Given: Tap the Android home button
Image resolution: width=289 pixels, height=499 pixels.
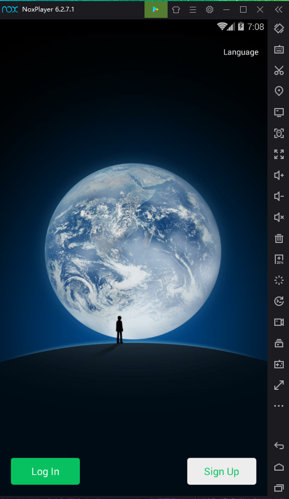Looking at the screenshot, I should (279, 467).
